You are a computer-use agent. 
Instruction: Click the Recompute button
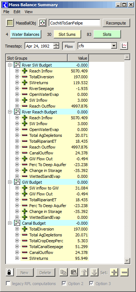[116, 23]
